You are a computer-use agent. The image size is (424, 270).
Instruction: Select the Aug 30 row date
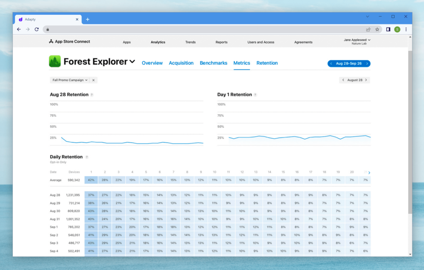click(x=55, y=211)
